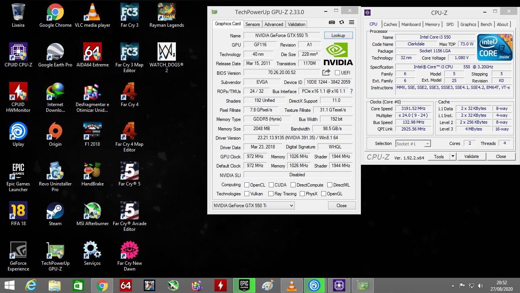Open the Windows Start button
The height and width of the screenshot is (293, 520).
9,285
